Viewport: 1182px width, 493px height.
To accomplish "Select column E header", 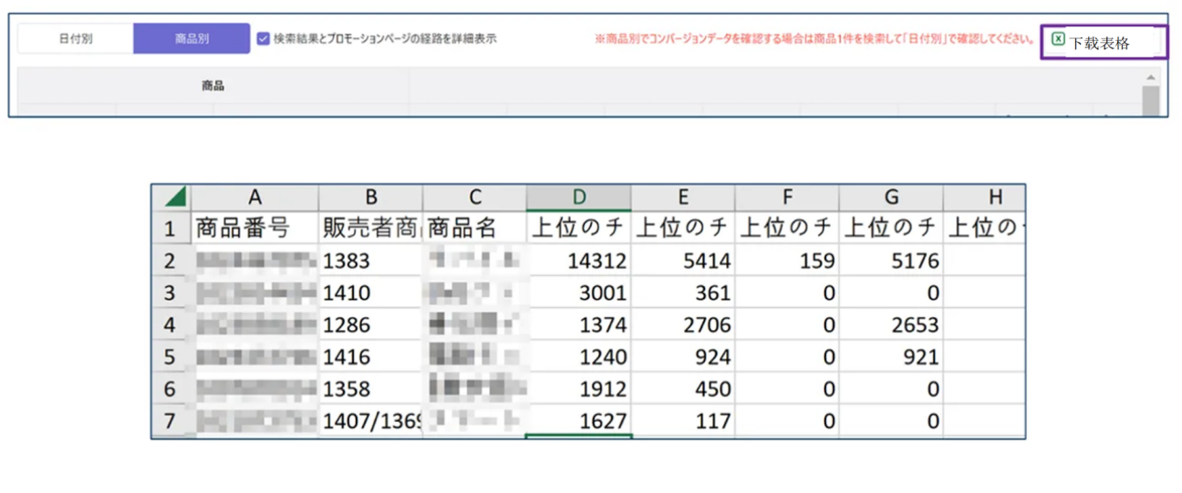I will click(682, 198).
